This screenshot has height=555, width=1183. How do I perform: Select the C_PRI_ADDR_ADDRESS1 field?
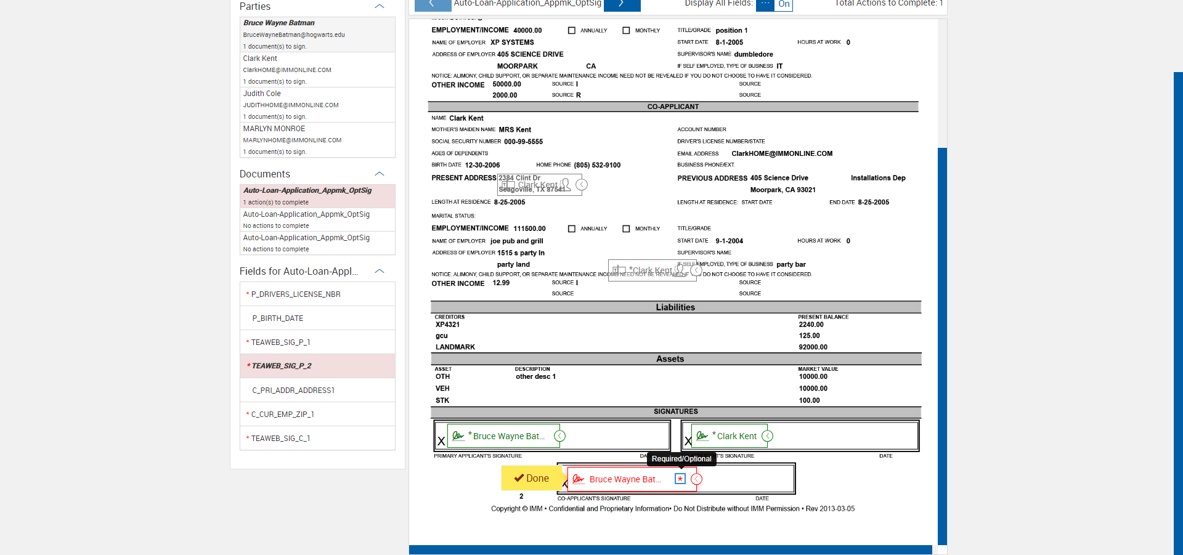(317, 391)
